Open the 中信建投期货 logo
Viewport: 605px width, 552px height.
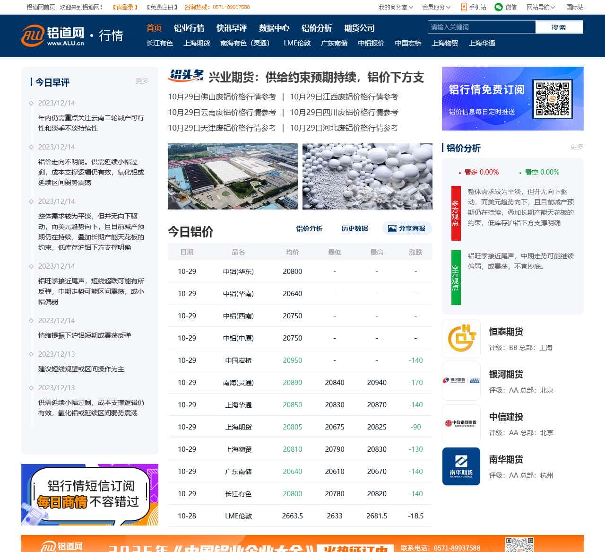click(461, 424)
